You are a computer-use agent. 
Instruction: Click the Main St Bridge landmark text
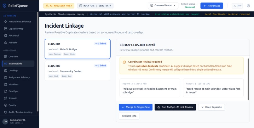(x=68, y=49)
